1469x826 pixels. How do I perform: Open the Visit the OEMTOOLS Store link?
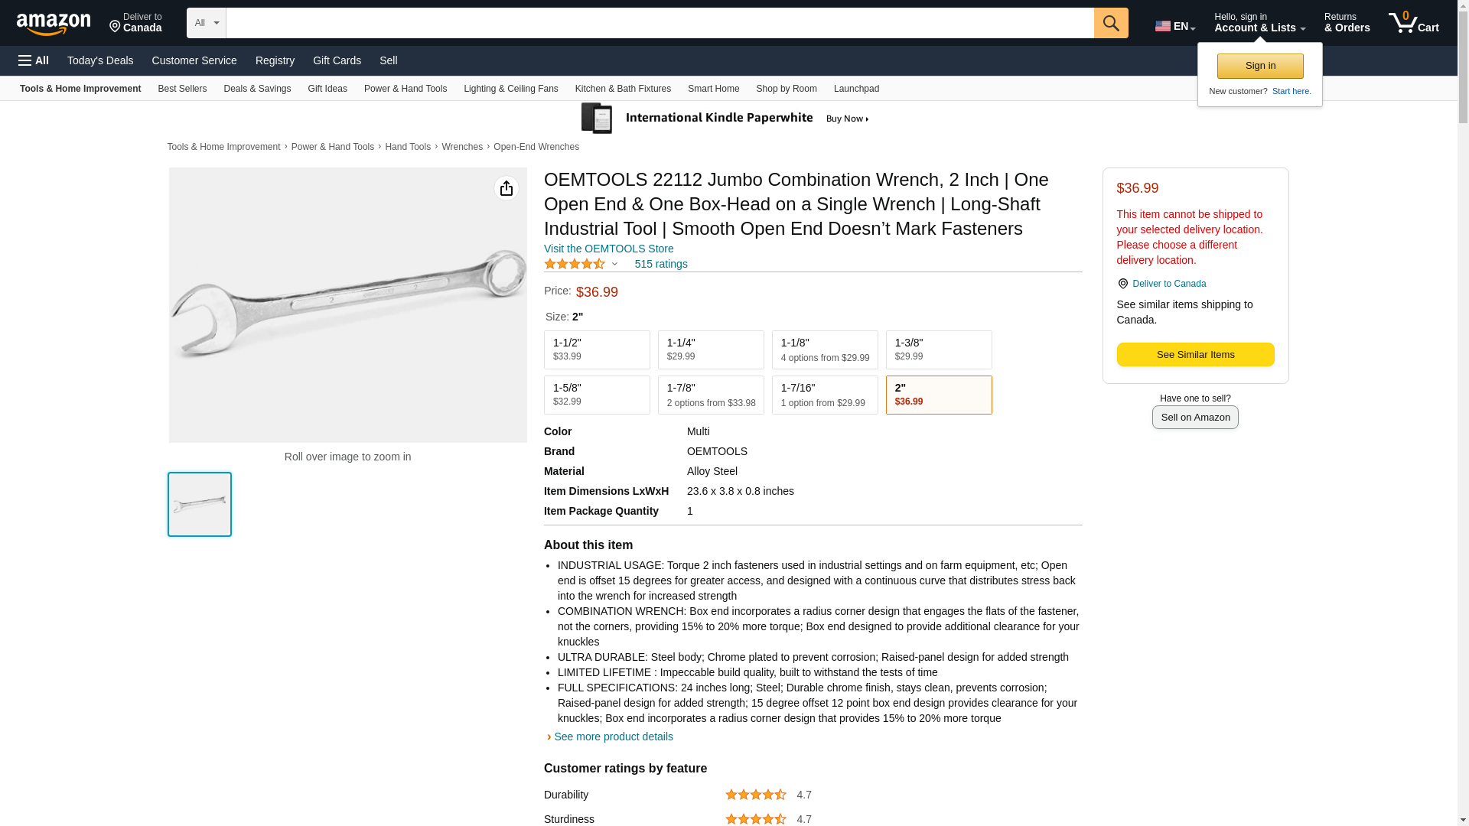(x=608, y=249)
